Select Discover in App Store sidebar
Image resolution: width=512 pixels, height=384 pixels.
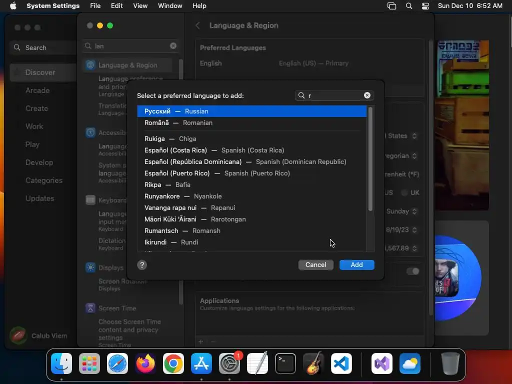pos(43,72)
